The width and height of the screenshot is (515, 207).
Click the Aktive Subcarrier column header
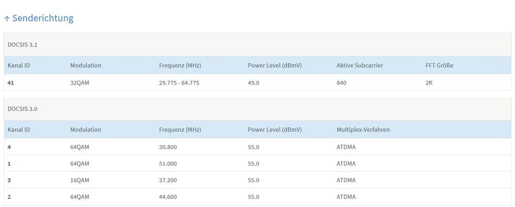coord(360,65)
